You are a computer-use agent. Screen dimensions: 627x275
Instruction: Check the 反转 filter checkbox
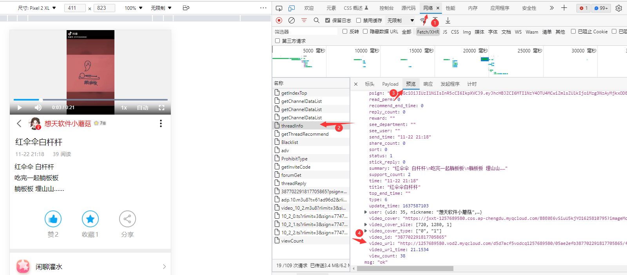click(x=345, y=31)
